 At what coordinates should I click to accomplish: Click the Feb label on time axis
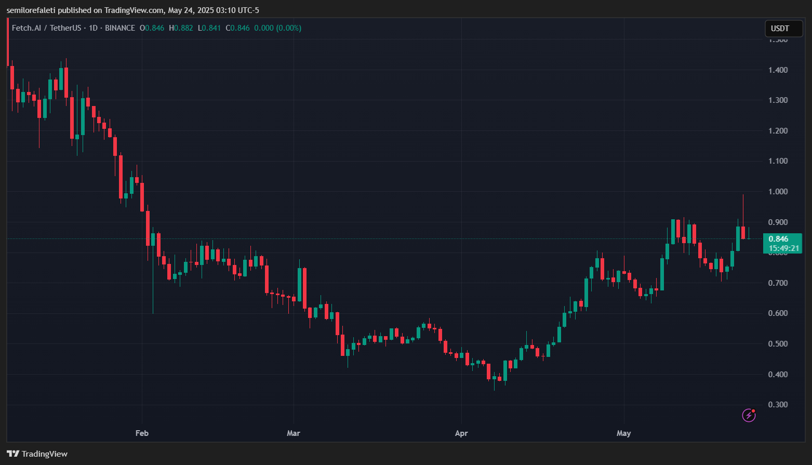pos(142,433)
